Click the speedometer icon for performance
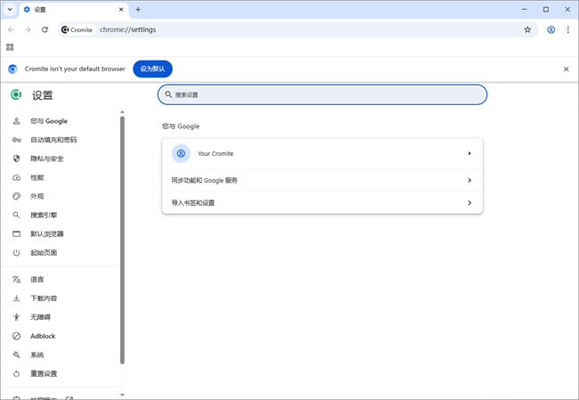Viewport: 579px width, 400px height. (x=16, y=177)
